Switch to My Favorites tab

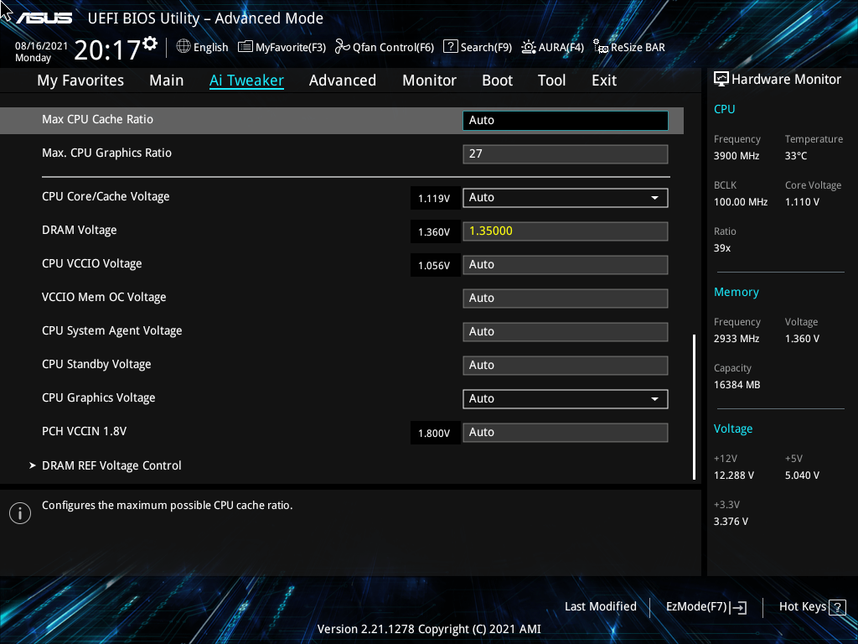tap(80, 80)
